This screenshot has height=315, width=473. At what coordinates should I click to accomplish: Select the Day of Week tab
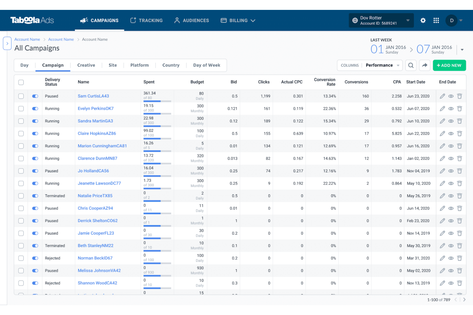tap(206, 65)
